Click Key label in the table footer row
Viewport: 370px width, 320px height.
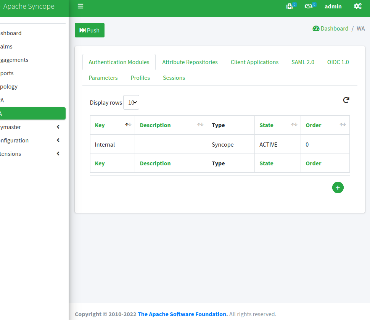(x=100, y=163)
